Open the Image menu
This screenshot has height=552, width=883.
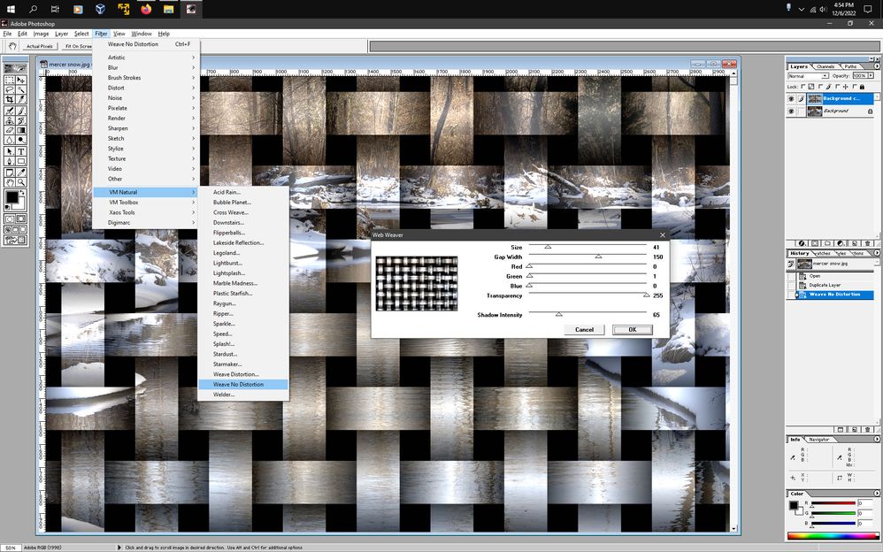(x=41, y=34)
